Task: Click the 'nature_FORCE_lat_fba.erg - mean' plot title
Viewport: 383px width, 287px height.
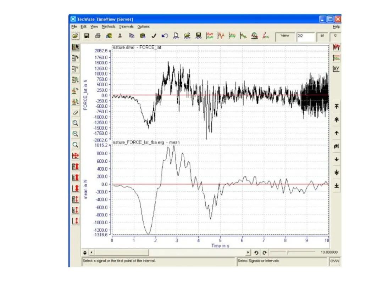Action: pyautogui.click(x=146, y=142)
